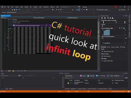Click the Continue button
Screen dimensions: 131x98
[x=47, y=10]
